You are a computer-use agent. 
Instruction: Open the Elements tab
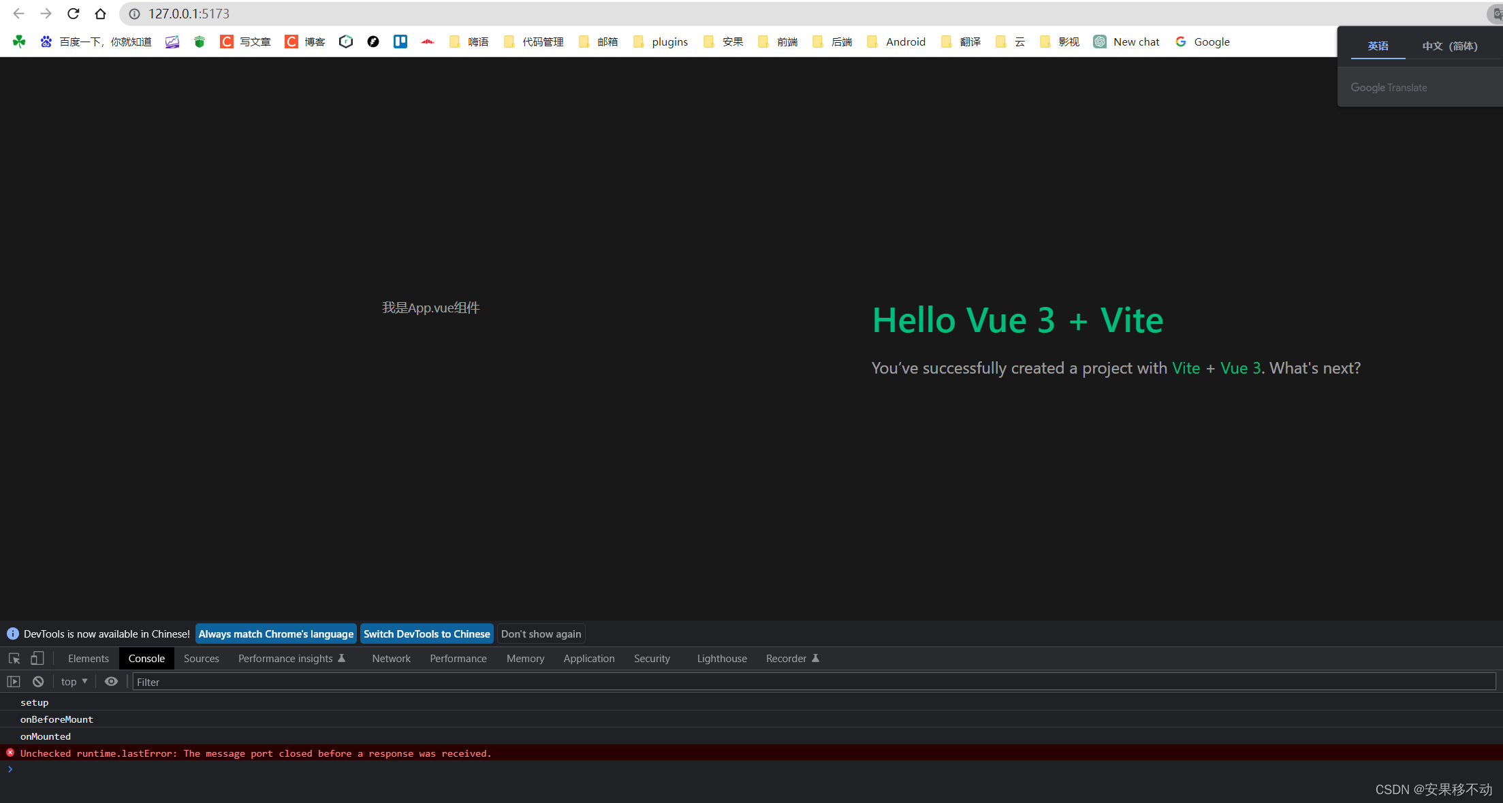[88, 658]
